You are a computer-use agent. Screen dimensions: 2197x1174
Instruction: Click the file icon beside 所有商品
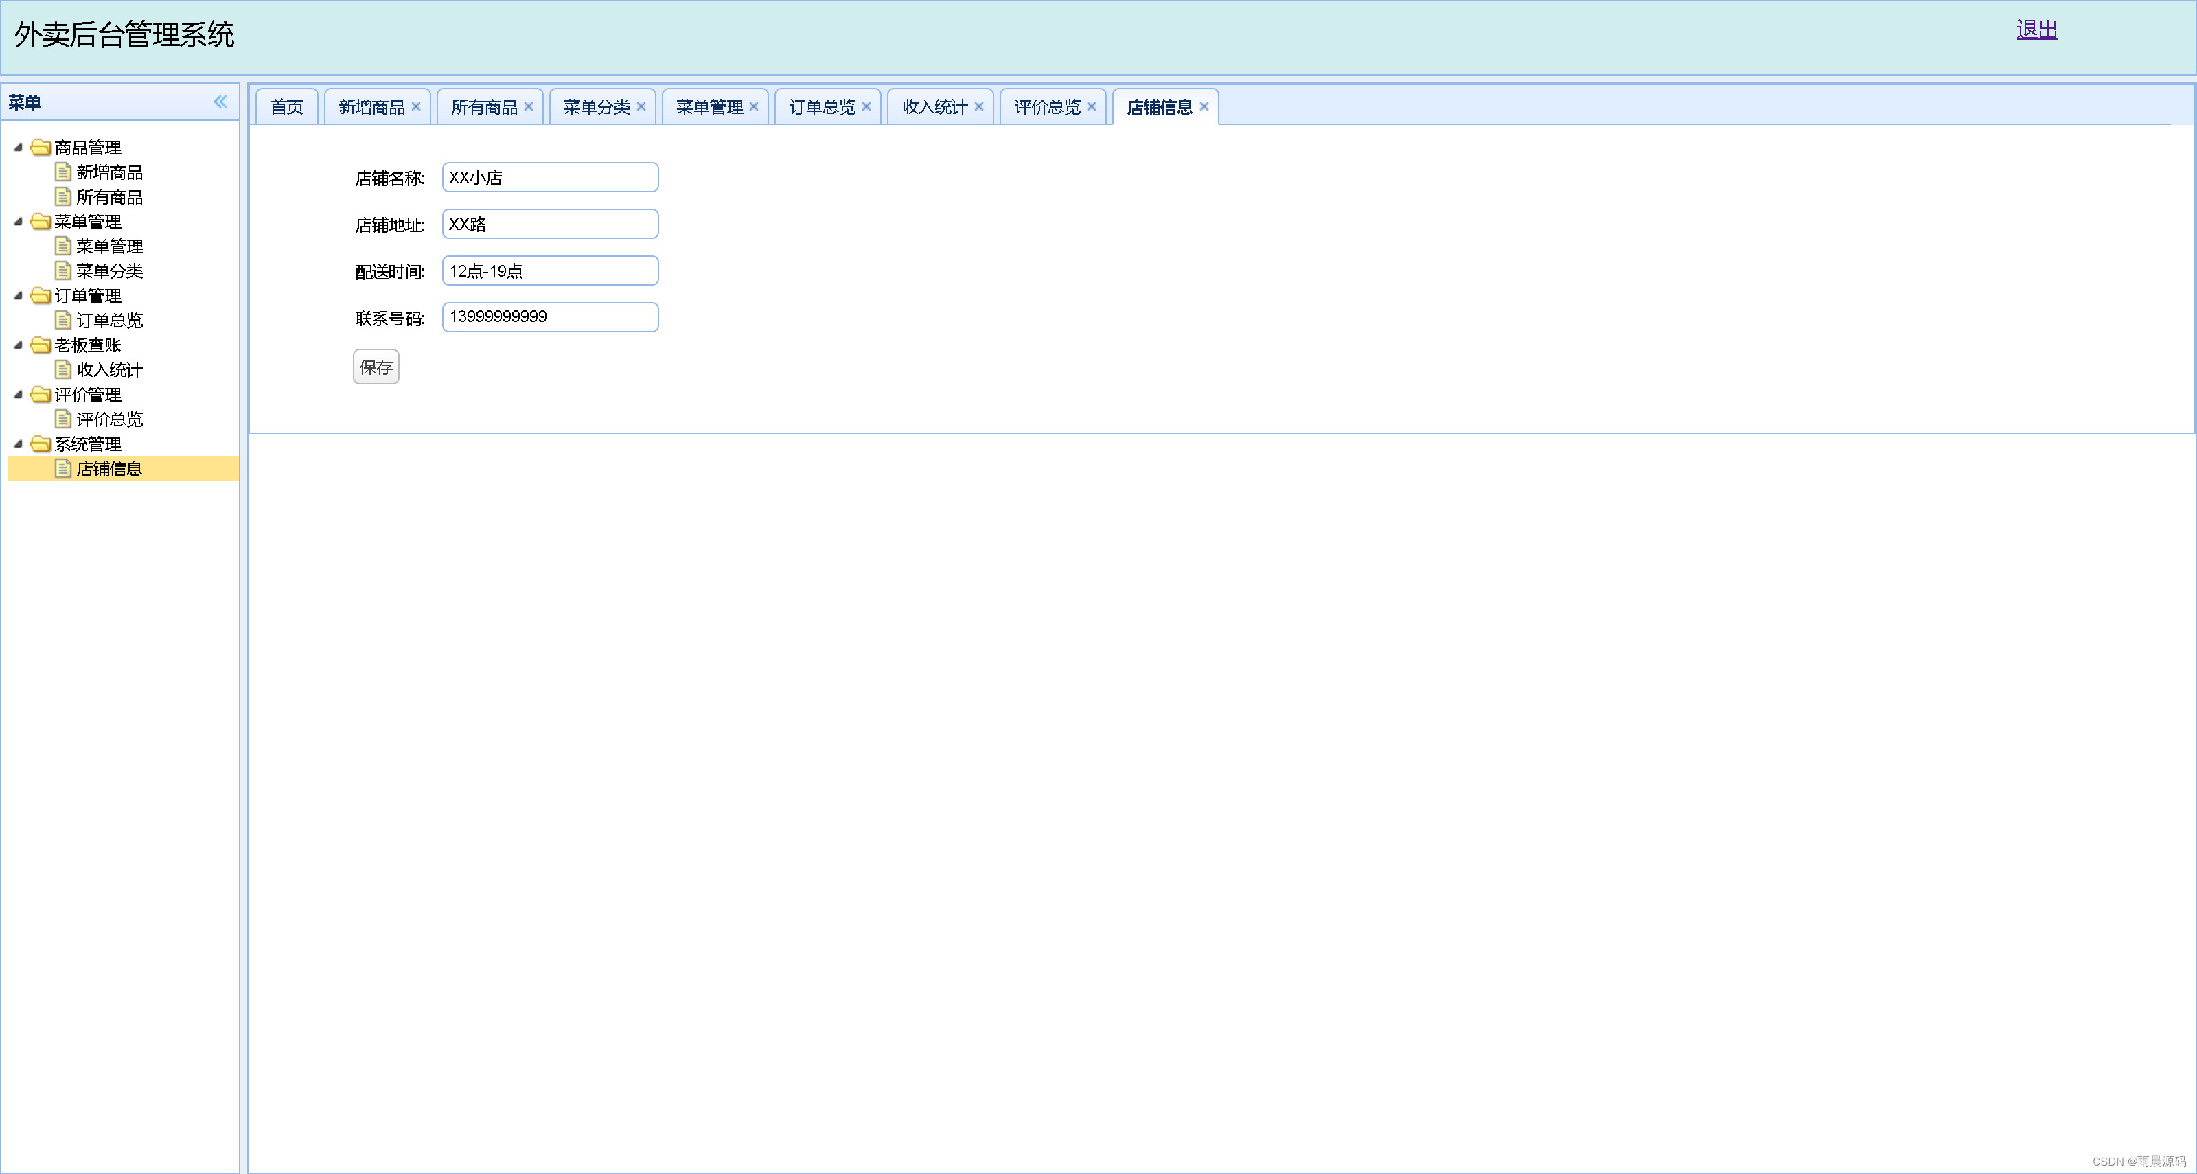tap(63, 197)
